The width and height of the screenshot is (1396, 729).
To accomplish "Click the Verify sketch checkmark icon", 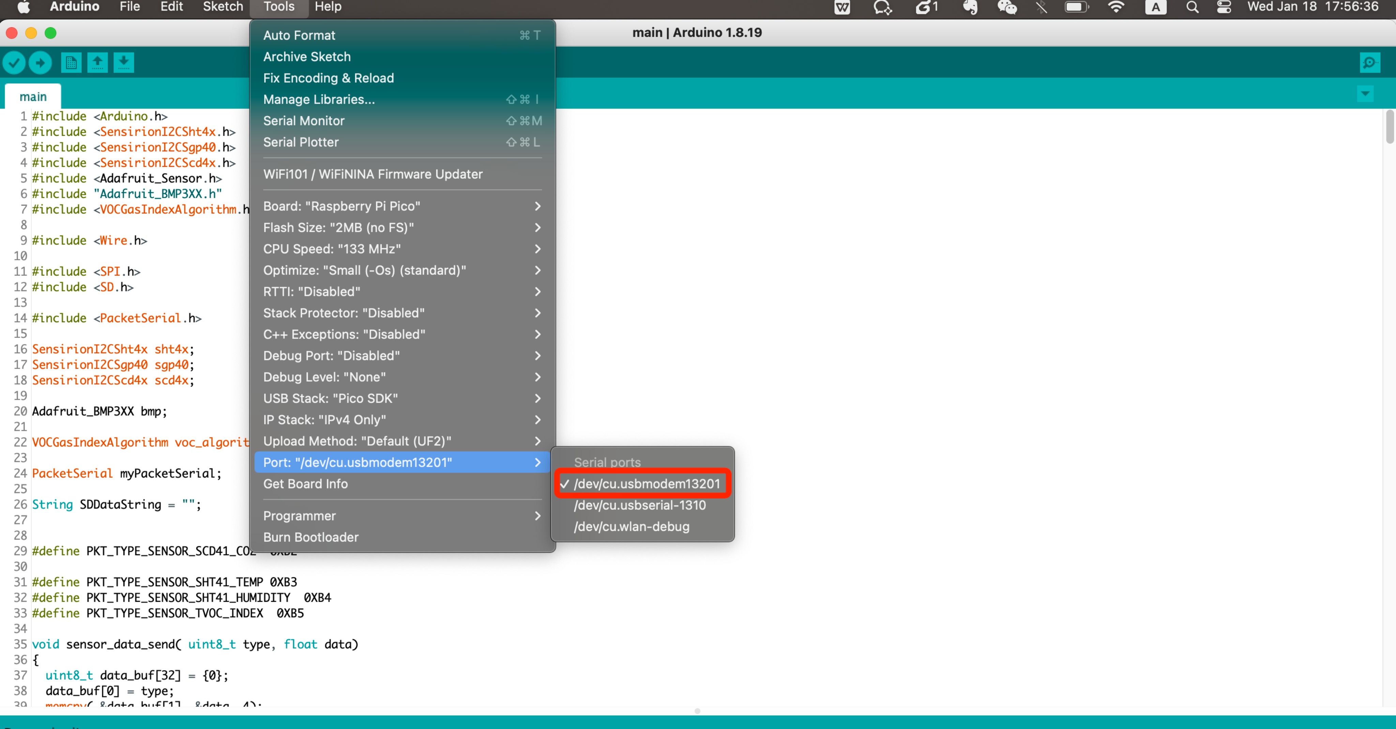I will tap(14, 63).
